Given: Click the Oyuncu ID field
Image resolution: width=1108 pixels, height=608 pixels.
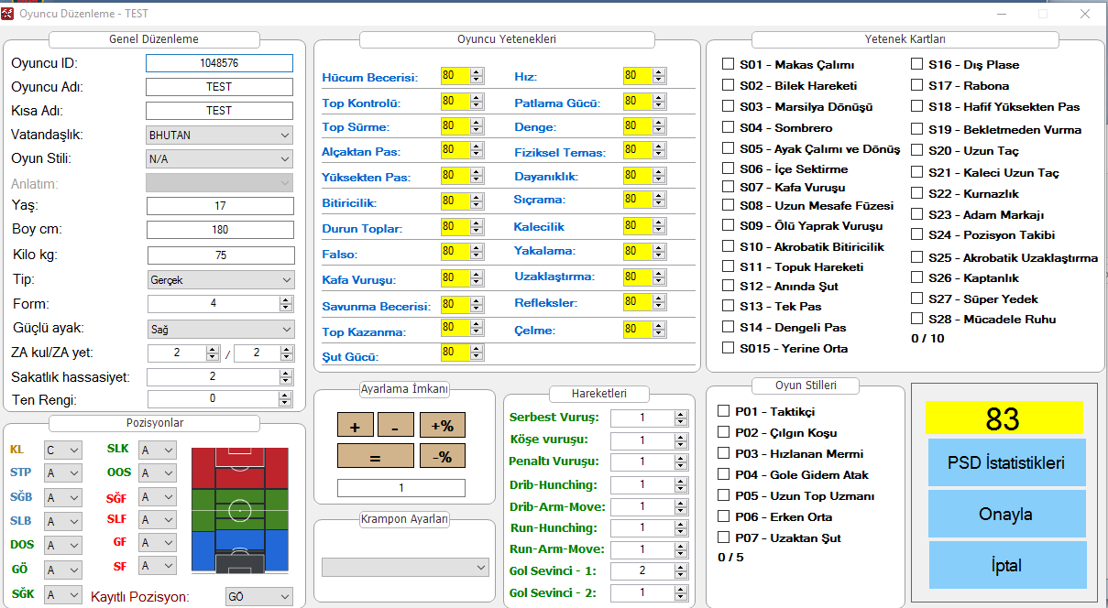Looking at the screenshot, I should (x=220, y=63).
